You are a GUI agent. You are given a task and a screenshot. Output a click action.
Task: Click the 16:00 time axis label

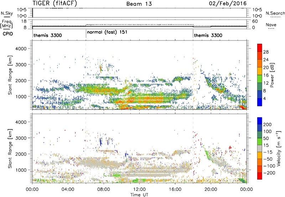[175, 190]
